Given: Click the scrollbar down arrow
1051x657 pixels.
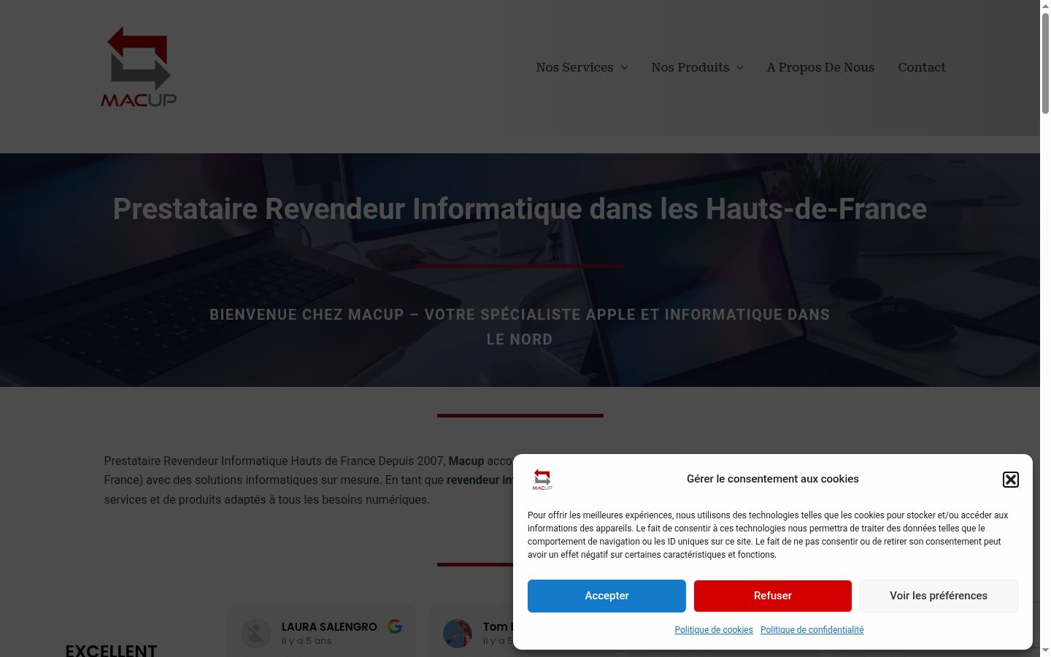Looking at the screenshot, I should point(1045,650).
